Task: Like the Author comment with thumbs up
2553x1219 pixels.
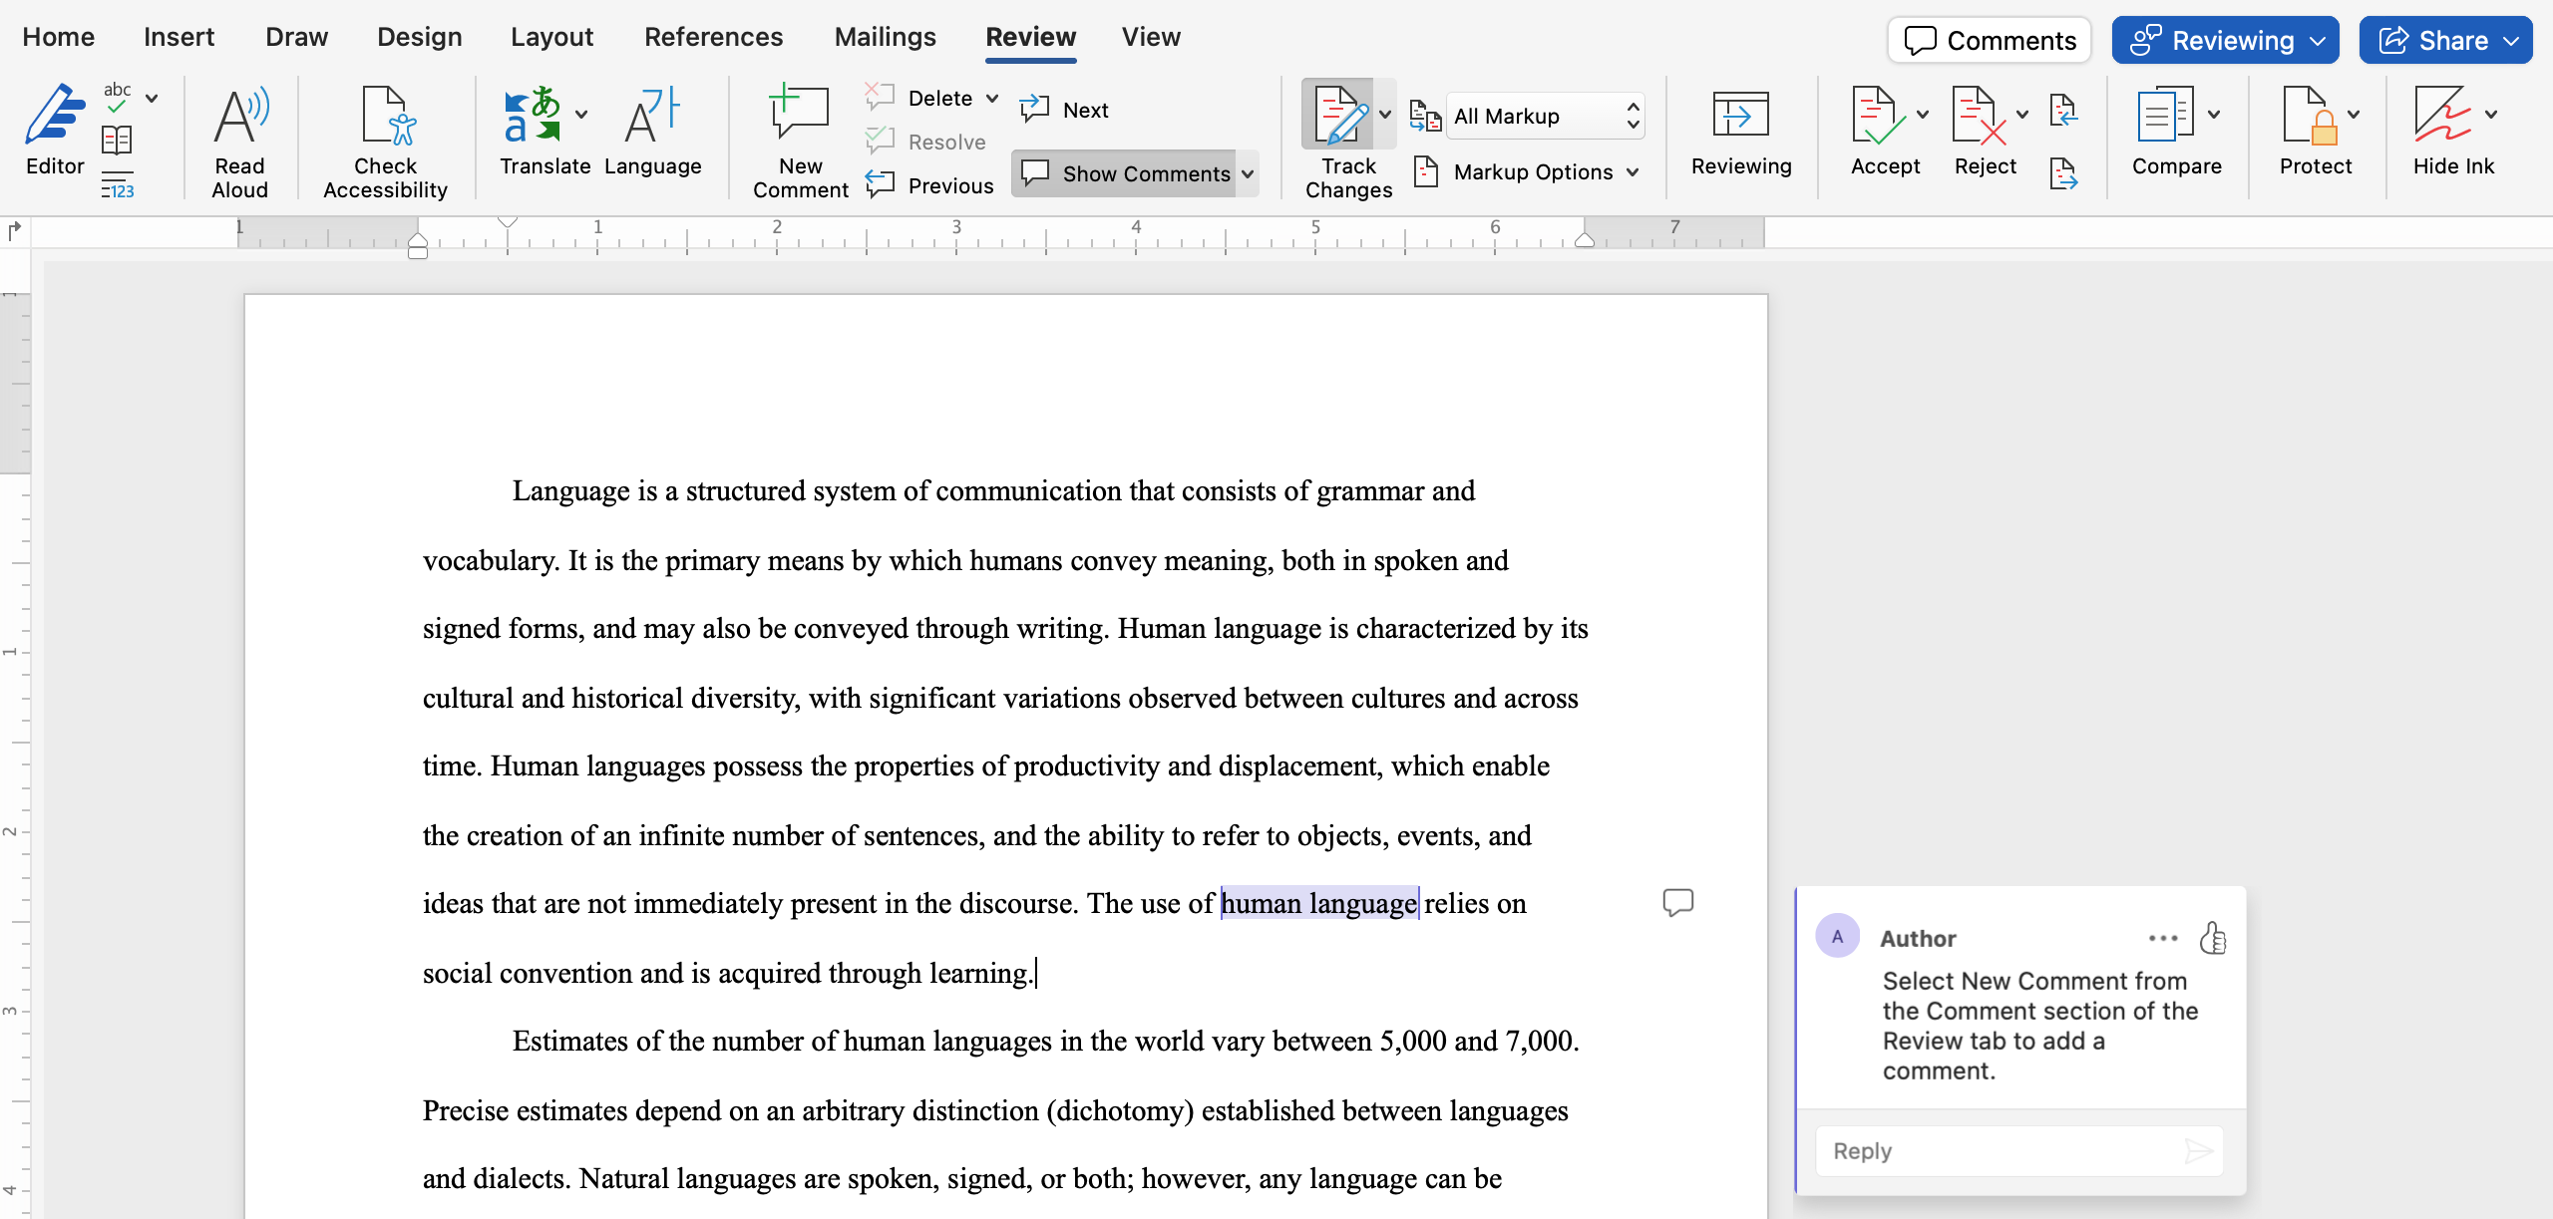Action: [2213, 938]
